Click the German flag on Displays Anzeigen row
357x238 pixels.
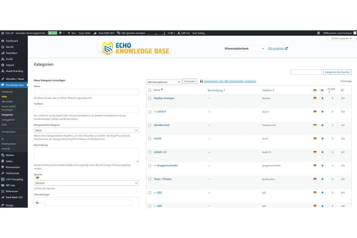click(x=314, y=98)
